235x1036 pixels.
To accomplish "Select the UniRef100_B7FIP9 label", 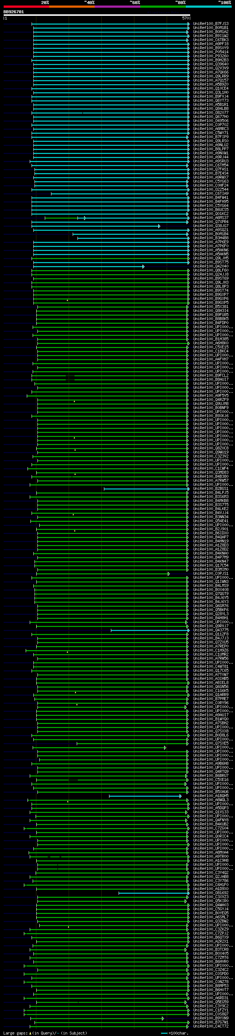I will [x=211, y=137].
